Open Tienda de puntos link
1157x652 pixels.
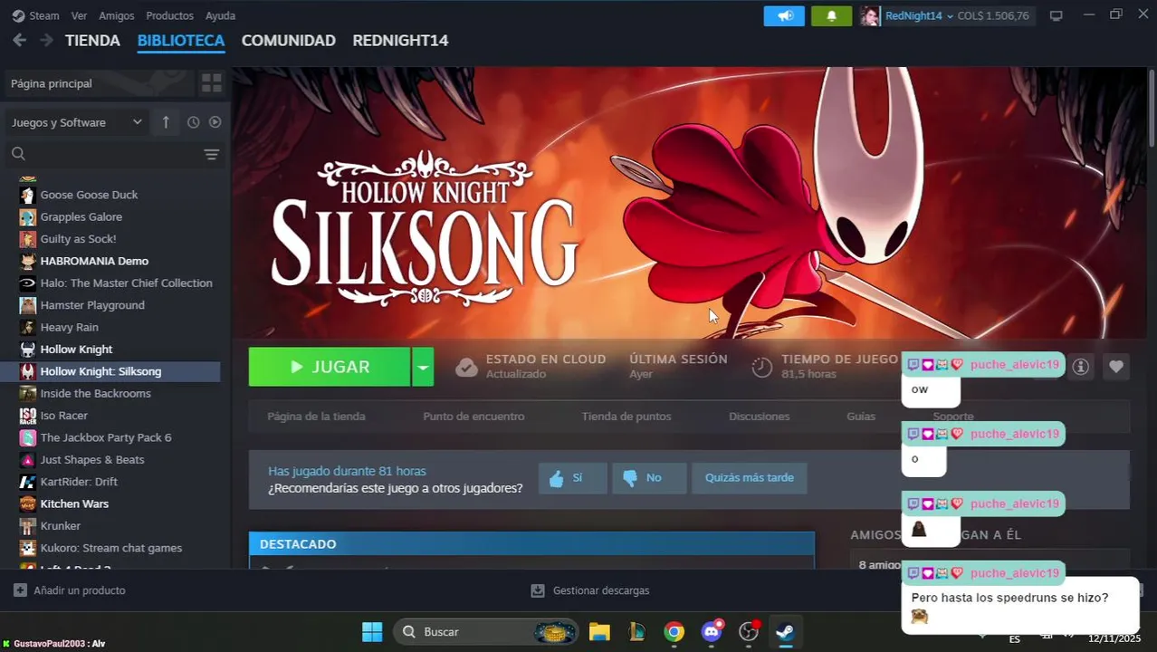(626, 417)
